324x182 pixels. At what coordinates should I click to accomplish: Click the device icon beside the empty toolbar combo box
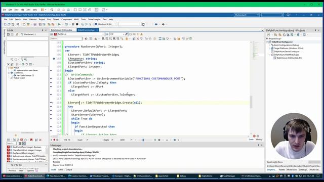pyautogui.click(x=143, y=24)
